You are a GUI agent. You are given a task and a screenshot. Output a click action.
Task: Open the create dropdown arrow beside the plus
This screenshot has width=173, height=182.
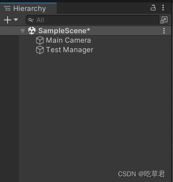(16, 20)
